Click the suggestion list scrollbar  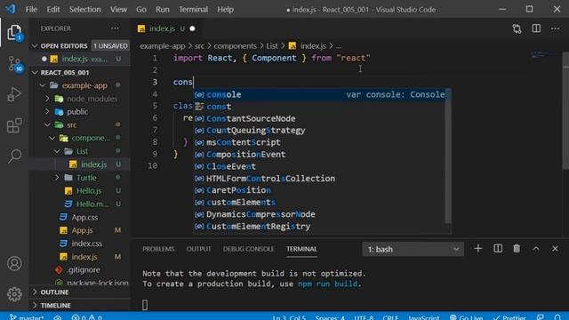(448, 156)
